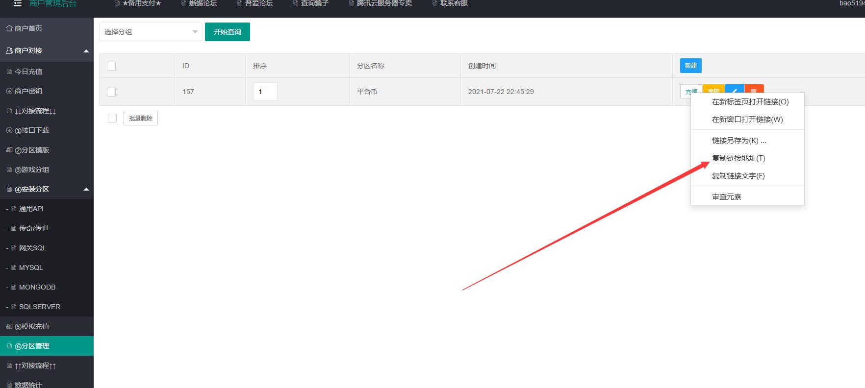Choose 在新标签页打开链接(O) from context menu
Viewport: 865px width, 388px height.
[750, 102]
